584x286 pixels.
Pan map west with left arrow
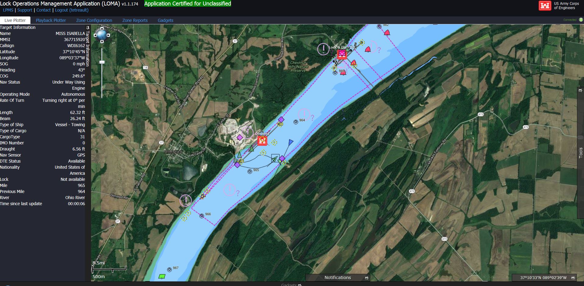(95, 35)
